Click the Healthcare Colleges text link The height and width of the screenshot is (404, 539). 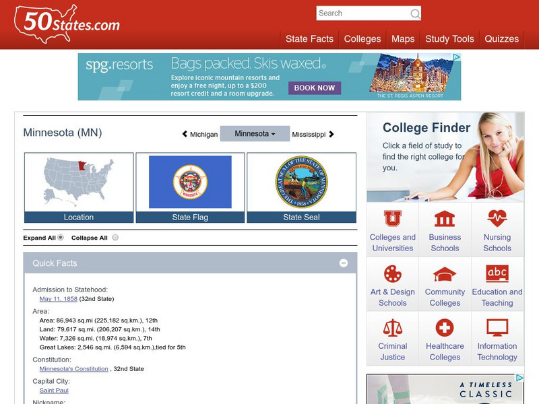[x=445, y=351]
